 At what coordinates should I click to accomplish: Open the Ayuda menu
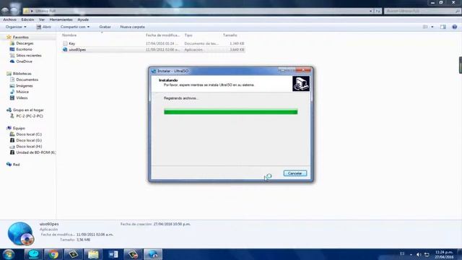tap(83, 19)
